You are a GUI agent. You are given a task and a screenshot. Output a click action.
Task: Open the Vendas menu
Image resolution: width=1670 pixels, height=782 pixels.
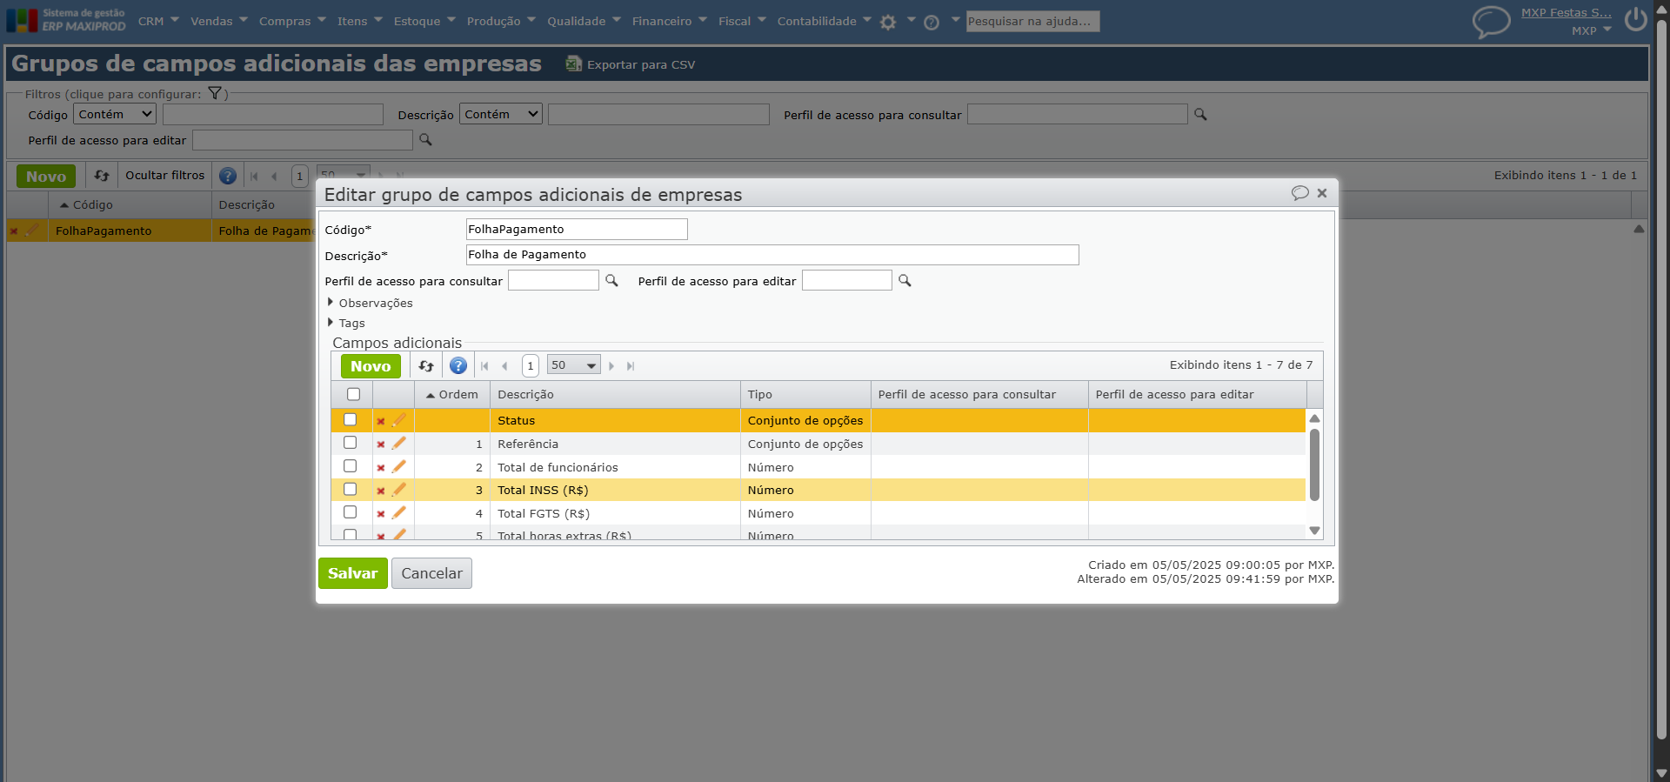[219, 21]
